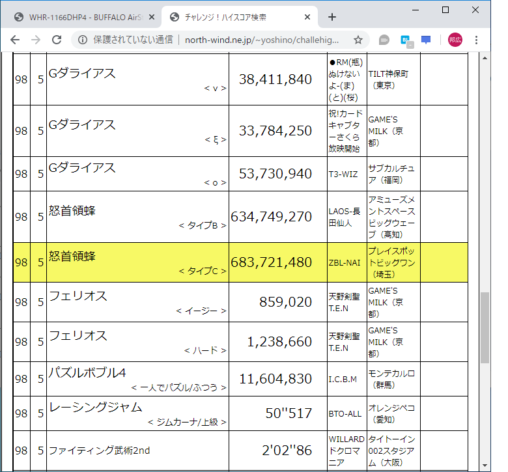Click the Gダライアス ξ row title
This screenshot has width=508, height=472.
click(81, 125)
